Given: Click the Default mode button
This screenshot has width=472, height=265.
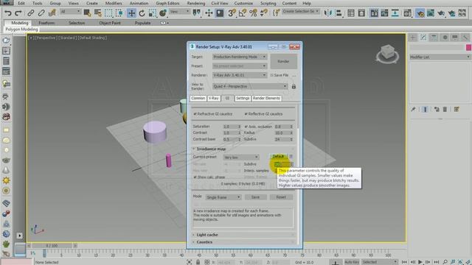Looking at the screenshot, I should click(278, 157).
